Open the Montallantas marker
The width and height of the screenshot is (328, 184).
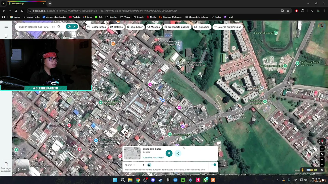229,117
